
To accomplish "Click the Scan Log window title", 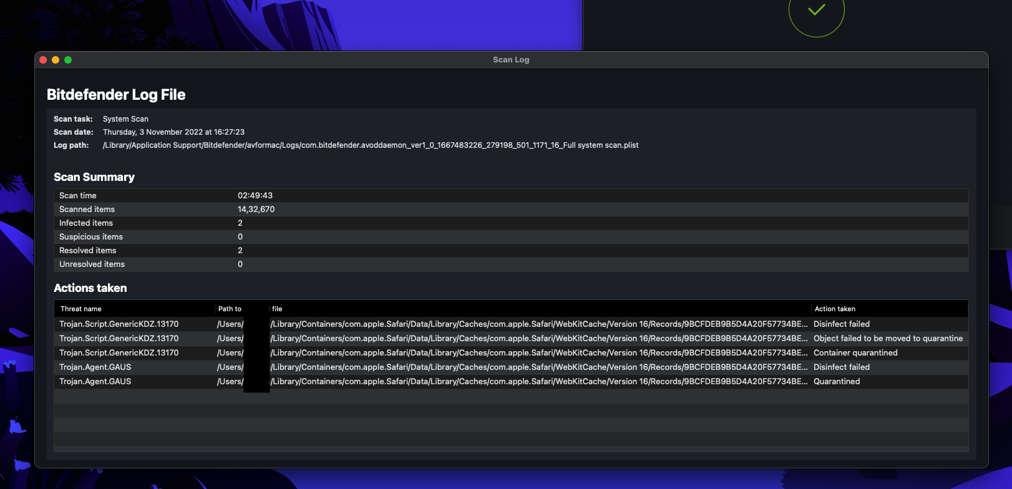I will pos(511,60).
